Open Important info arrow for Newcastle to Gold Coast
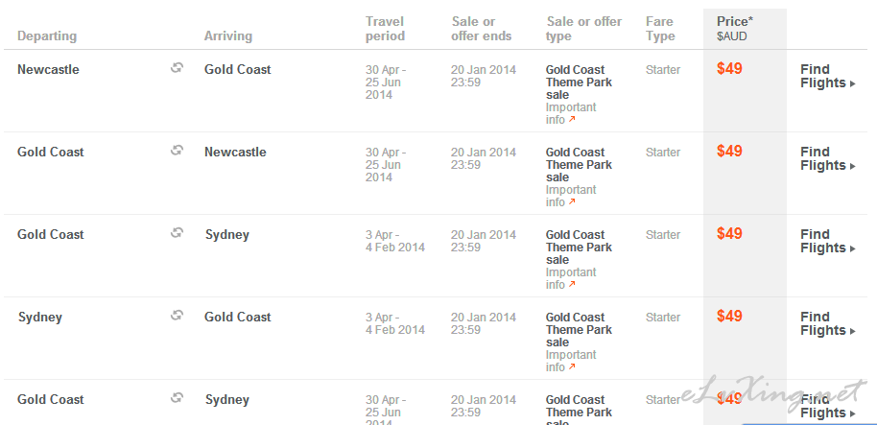The height and width of the screenshot is (425, 877). (572, 120)
